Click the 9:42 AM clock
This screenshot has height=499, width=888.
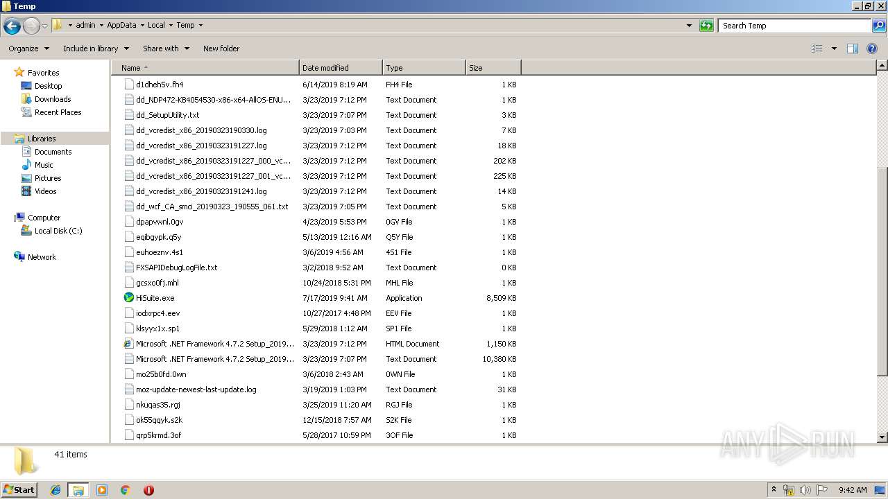[853, 490]
